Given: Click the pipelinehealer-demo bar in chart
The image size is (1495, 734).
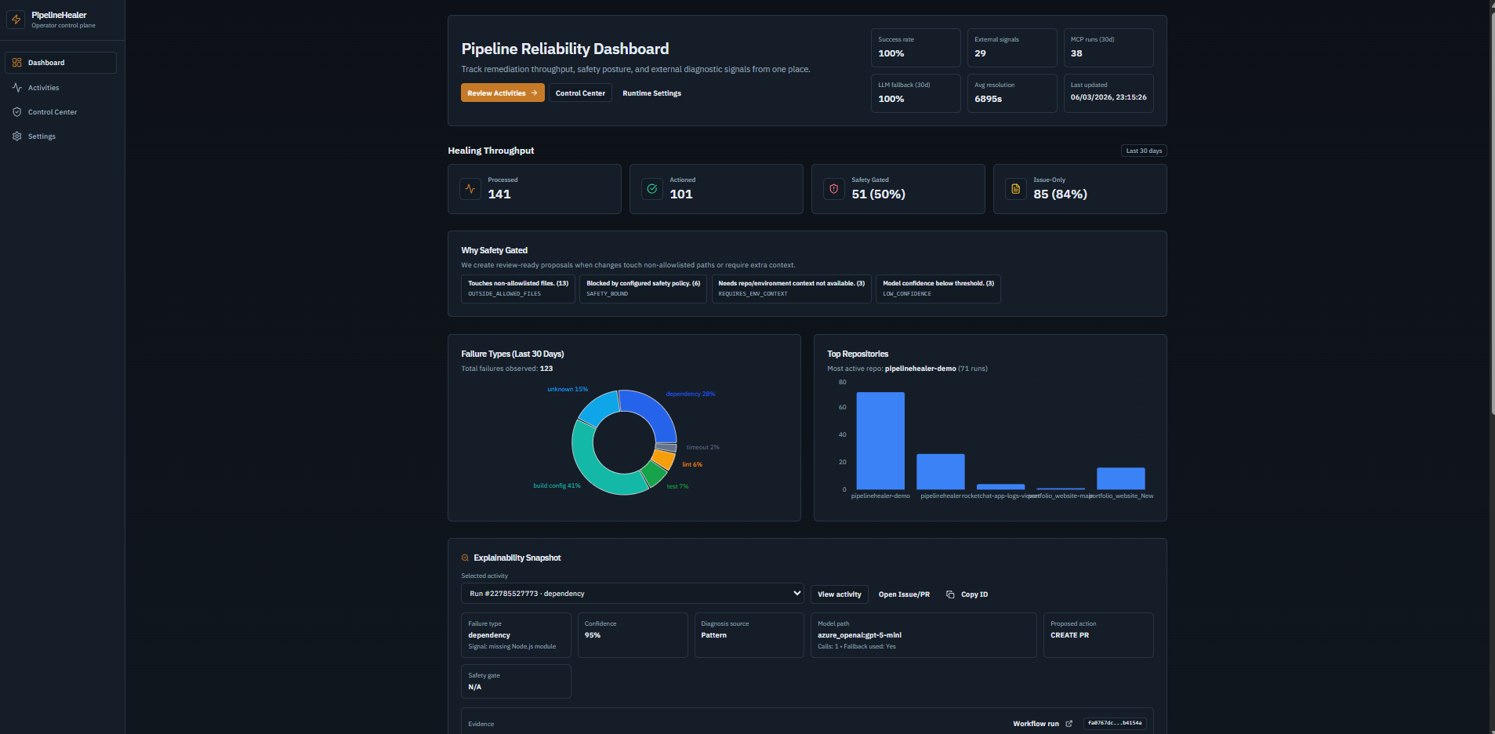Looking at the screenshot, I should click(x=880, y=441).
